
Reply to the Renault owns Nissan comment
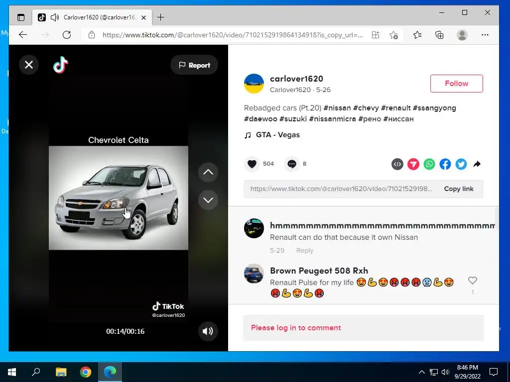(x=304, y=251)
